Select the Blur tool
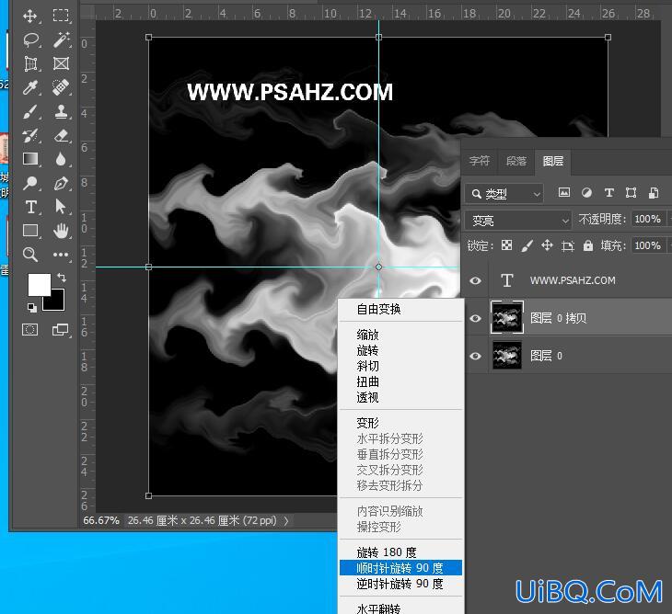Screen dimensions: 672x614 (x=61, y=159)
